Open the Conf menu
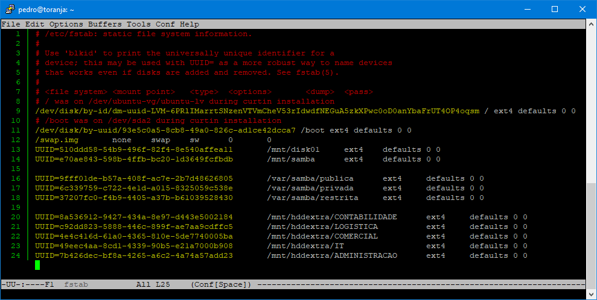 [165, 24]
